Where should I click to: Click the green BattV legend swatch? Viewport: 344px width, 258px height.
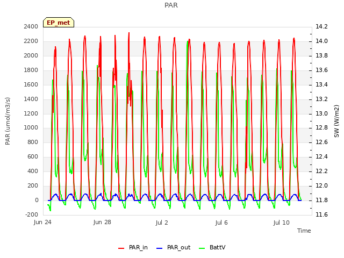pos(202,248)
